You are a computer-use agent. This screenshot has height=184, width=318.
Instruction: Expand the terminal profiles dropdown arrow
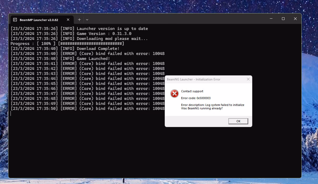87,19
